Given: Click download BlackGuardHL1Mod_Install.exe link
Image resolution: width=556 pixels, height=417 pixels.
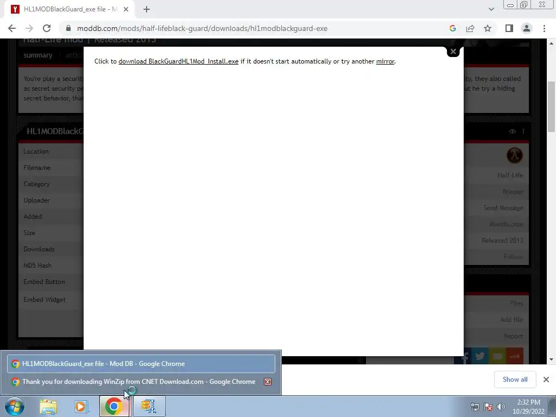Looking at the screenshot, I should [178, 61].
